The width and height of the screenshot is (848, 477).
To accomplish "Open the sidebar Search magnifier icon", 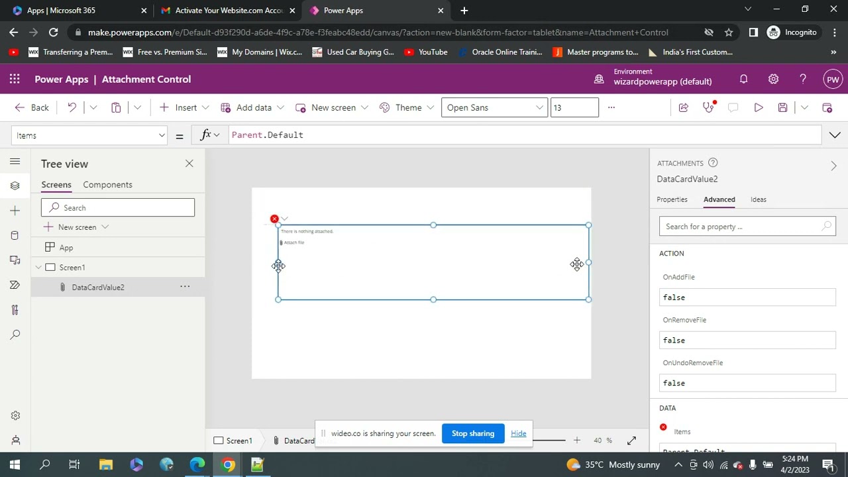I will click(x=15, y=335).
